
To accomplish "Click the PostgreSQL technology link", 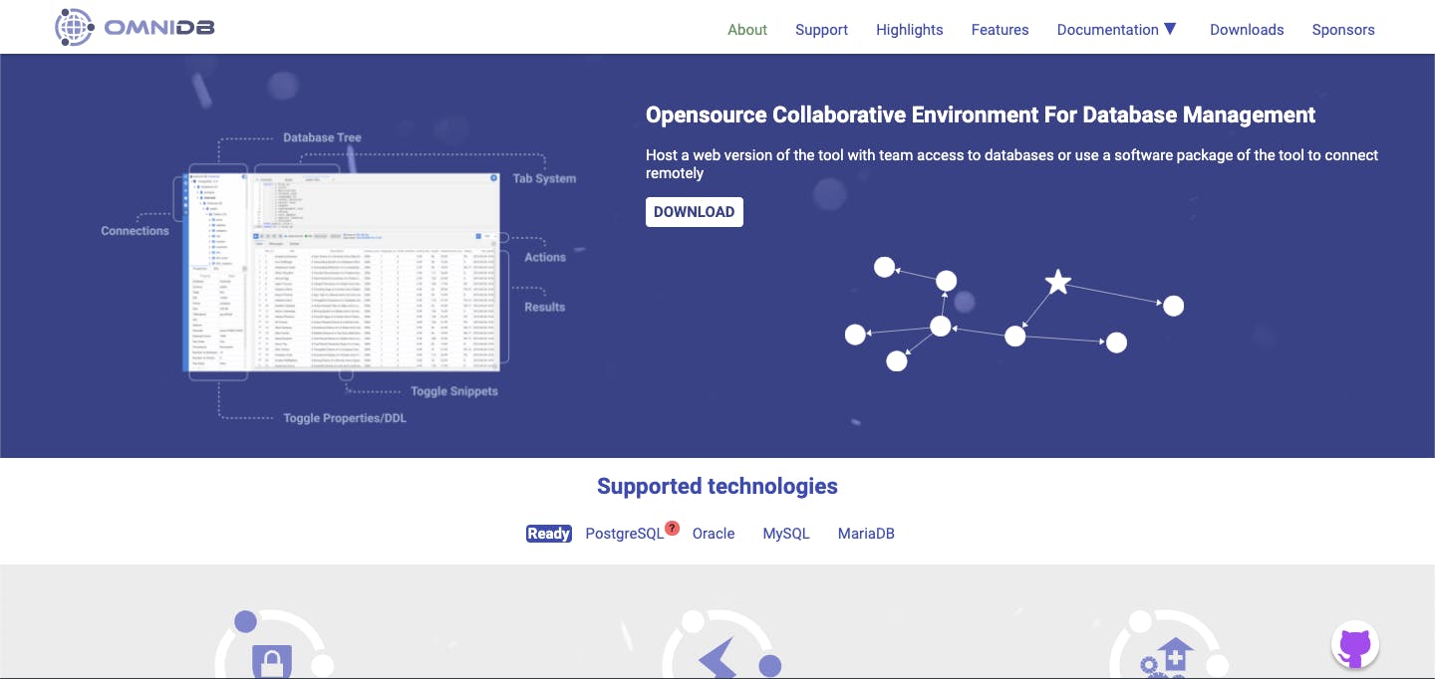I will click(625, 534).
